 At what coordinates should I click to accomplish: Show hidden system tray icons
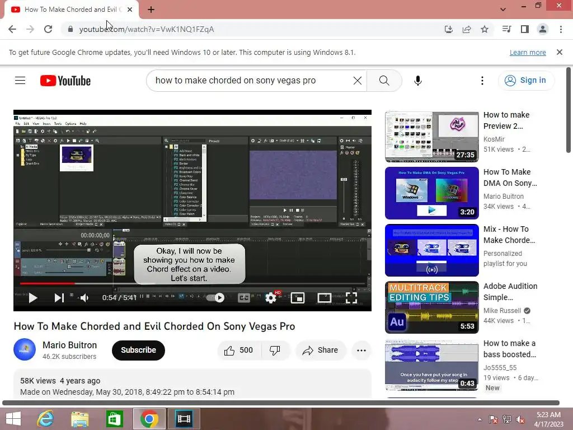tap(480, 419)
